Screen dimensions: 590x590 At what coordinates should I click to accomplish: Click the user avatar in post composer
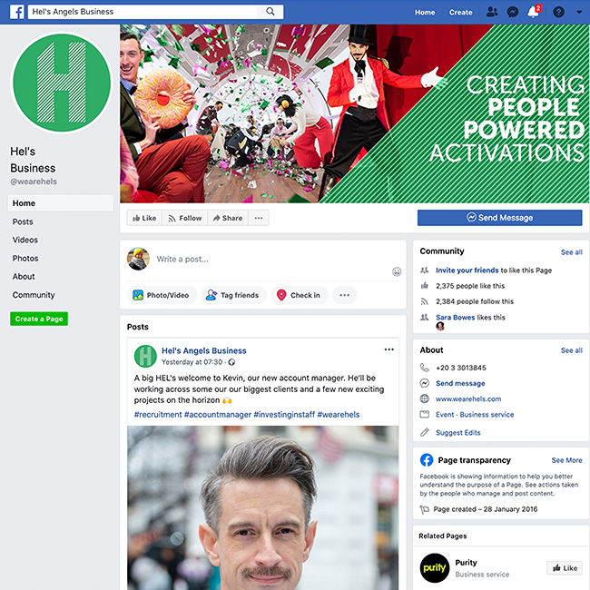[138, 259]
